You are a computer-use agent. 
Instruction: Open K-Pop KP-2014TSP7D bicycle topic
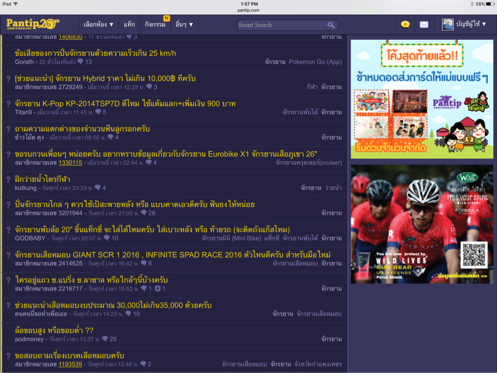click(125, 103)
